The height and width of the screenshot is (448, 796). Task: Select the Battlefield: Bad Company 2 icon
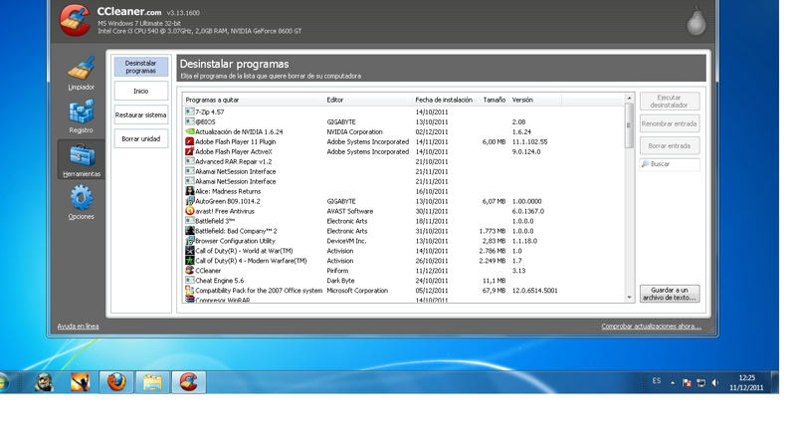pos(189,231)
